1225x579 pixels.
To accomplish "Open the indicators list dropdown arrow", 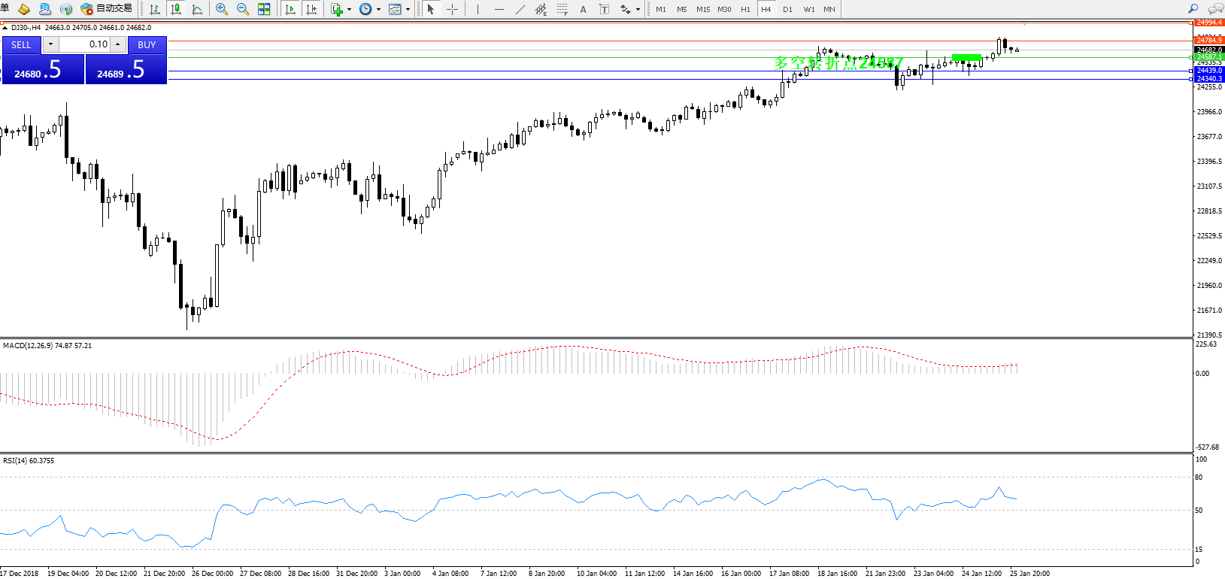I will [349, 10].
